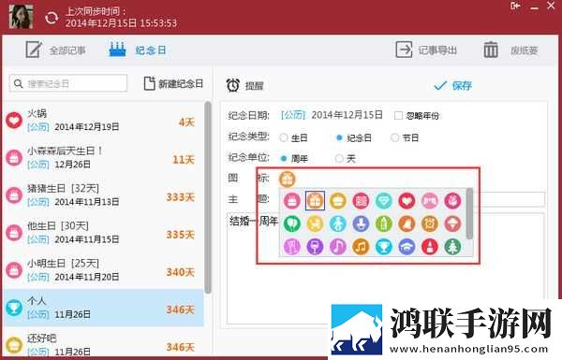The height and width of the screenshot is (360, 562).
Task: Open the 猪猪生日 [32天] entry
Action: pos(103,195)
